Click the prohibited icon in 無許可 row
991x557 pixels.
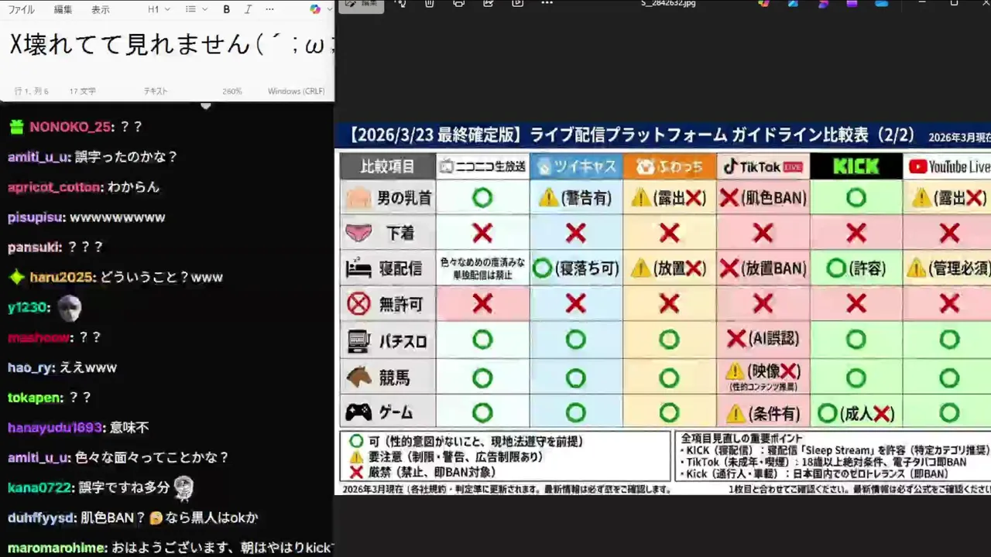tap(358, 304)
